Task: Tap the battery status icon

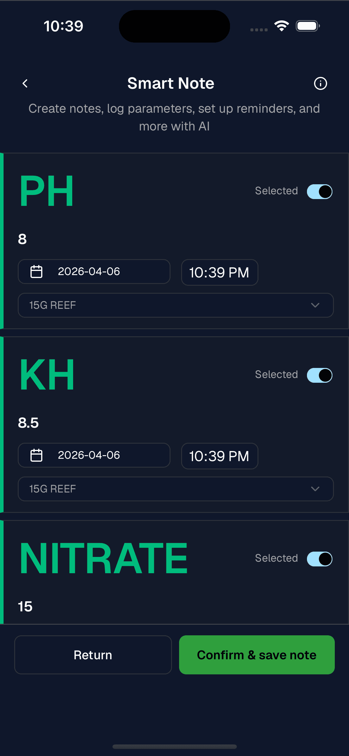Action: tap(308, 26)
